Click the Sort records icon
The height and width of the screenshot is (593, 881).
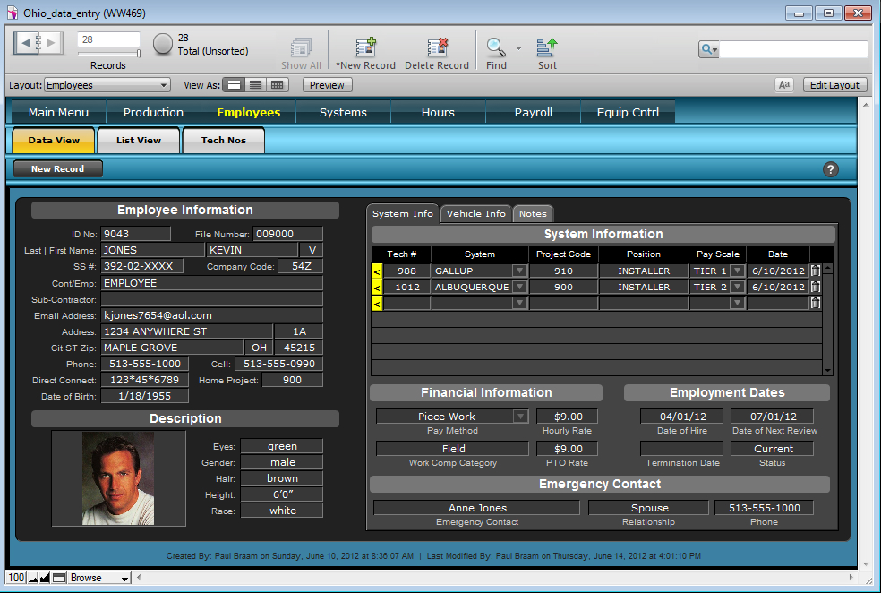tap(547, 47)
